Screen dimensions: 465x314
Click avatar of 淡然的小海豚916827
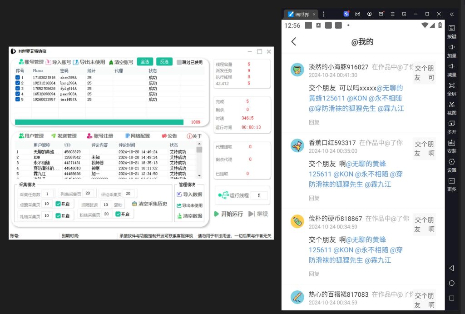tap(297, 70)
